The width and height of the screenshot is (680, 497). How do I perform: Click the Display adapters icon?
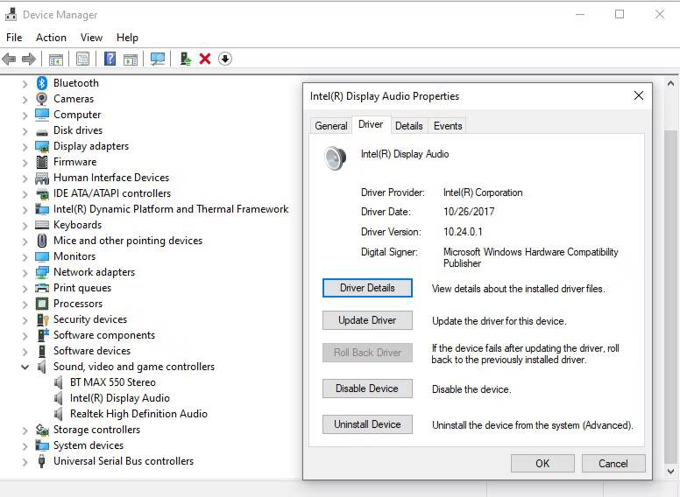click(x=42, y=146)
